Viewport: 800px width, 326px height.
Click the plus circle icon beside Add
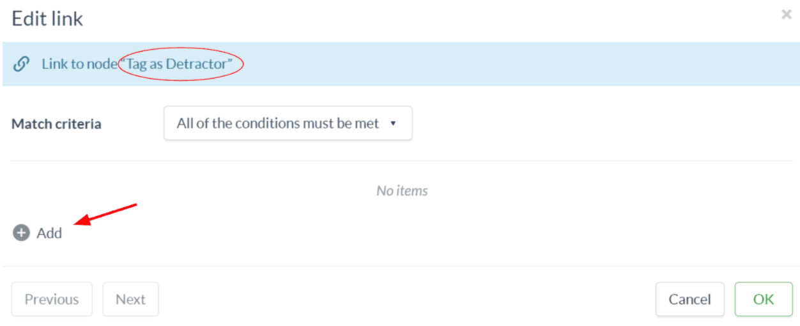pos(21,233)
